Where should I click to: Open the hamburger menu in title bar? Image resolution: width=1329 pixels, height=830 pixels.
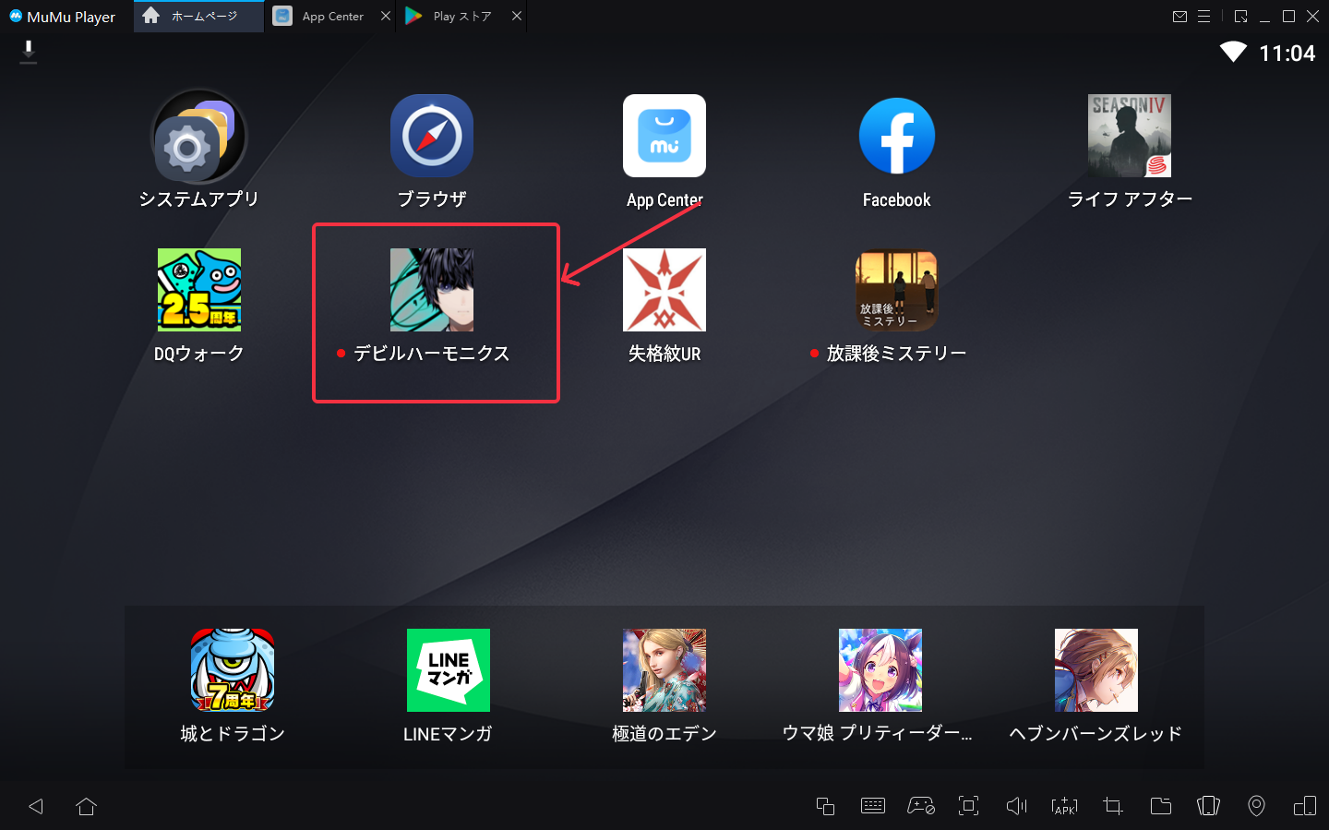(1204, 17)
